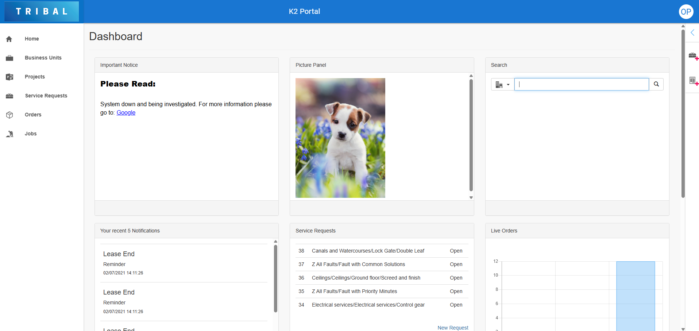The width and height of the screenshot is (699, 331).
Task: Click the Picture Panel vertical scrollbar
Action: point(471,135)
